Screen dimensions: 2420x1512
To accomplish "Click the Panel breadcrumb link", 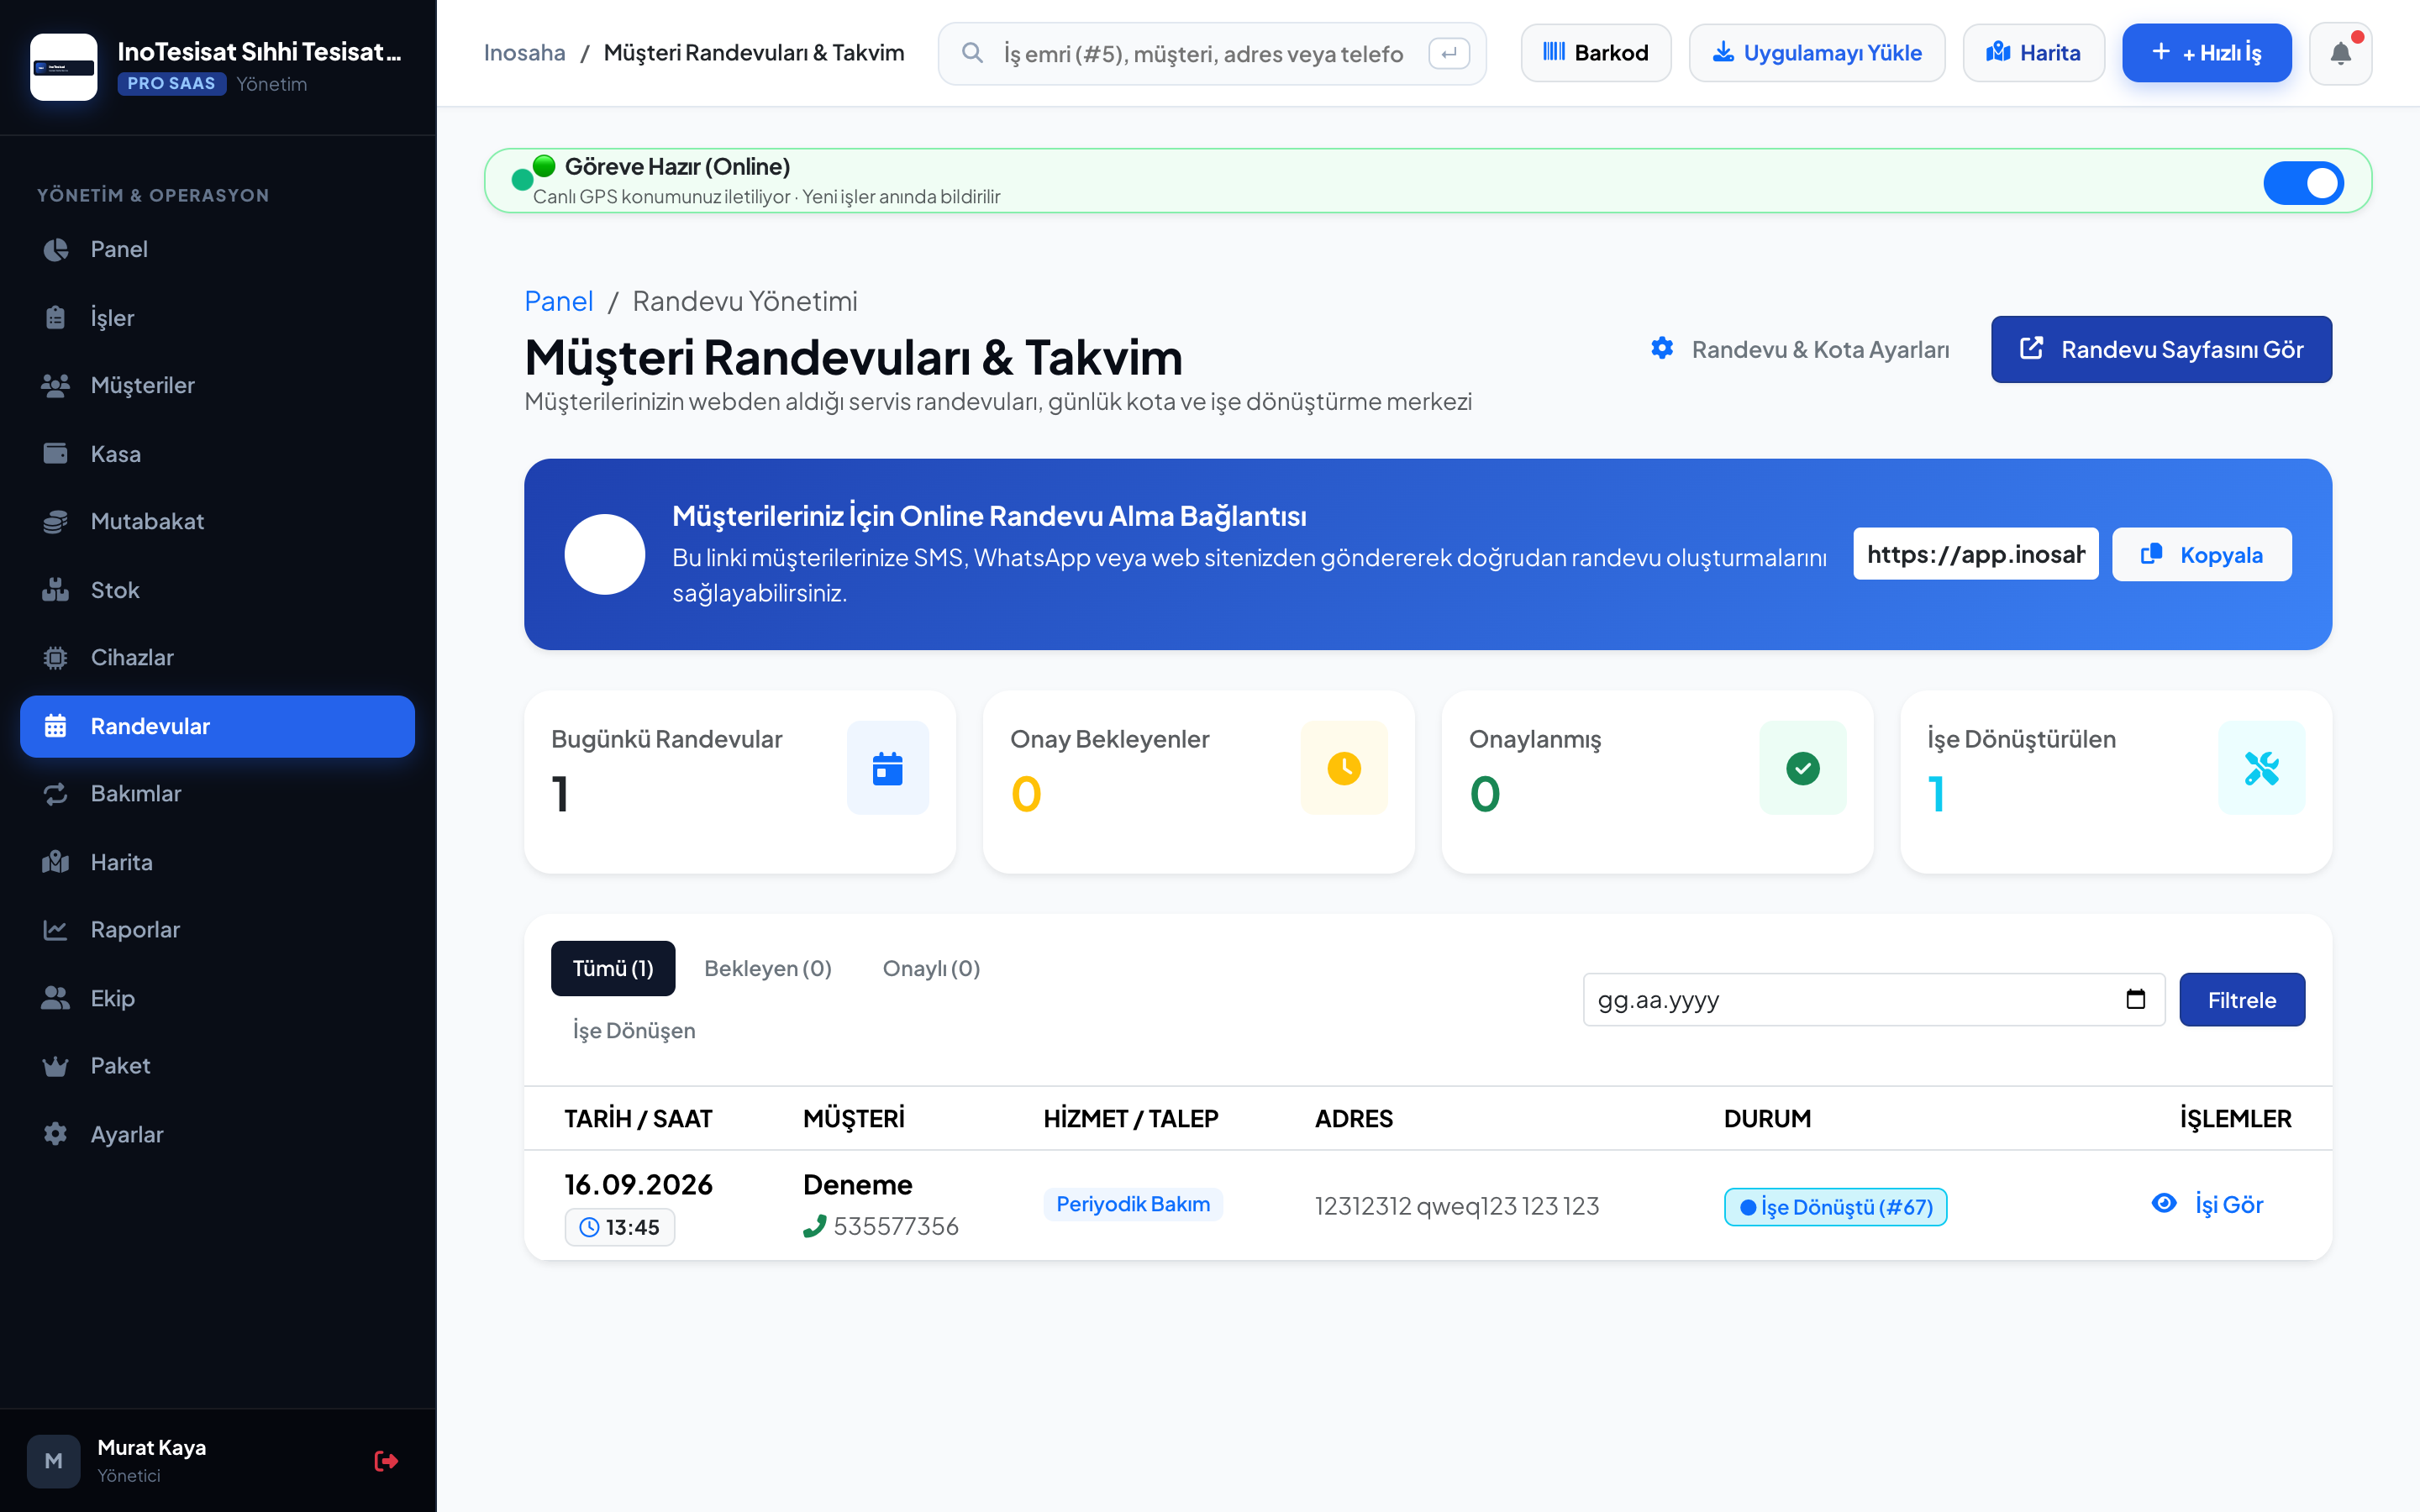I will tap(558, 301).
